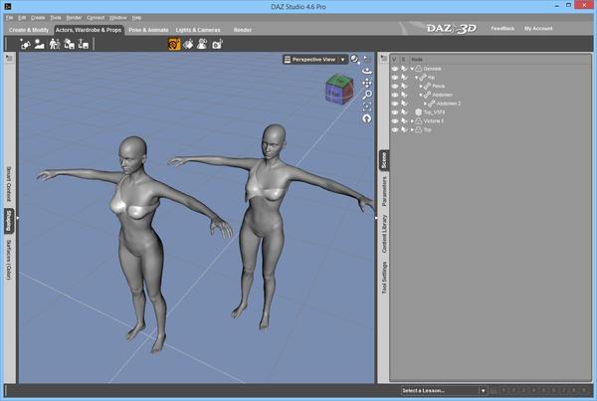Click the reset camera circular arrow control
The width and height of the screenshot is (597, 401).
[x=367, y=118]
